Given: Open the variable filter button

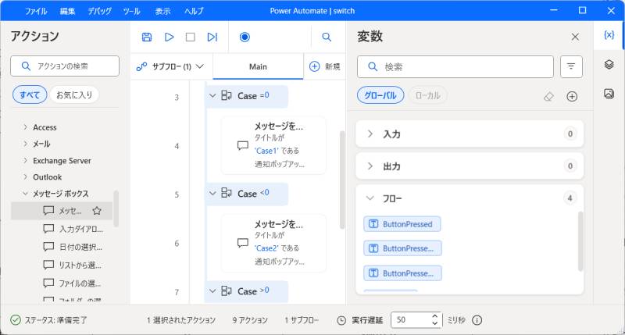Looking at the screenshot, I should click(571, 67).
